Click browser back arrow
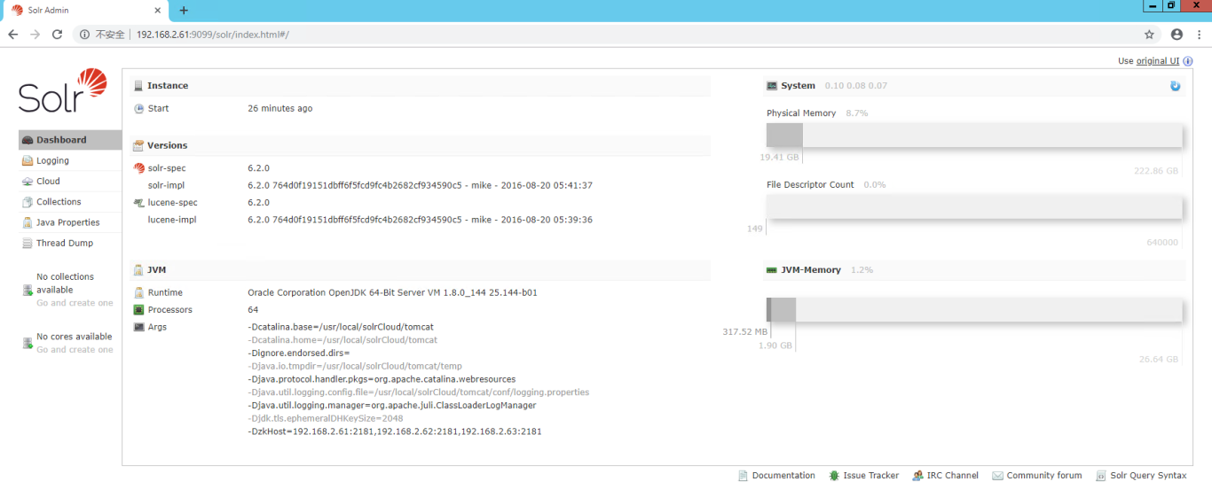1212x497 pixels. pos(13,35)
